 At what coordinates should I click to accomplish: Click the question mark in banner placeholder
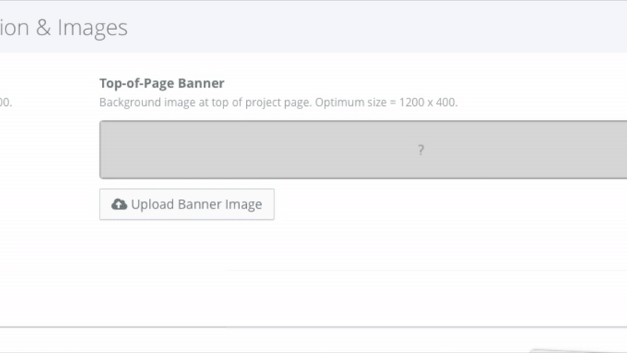pos(421,150)
